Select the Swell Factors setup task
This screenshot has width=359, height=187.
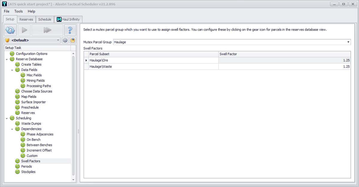click(x=31, y=161)
